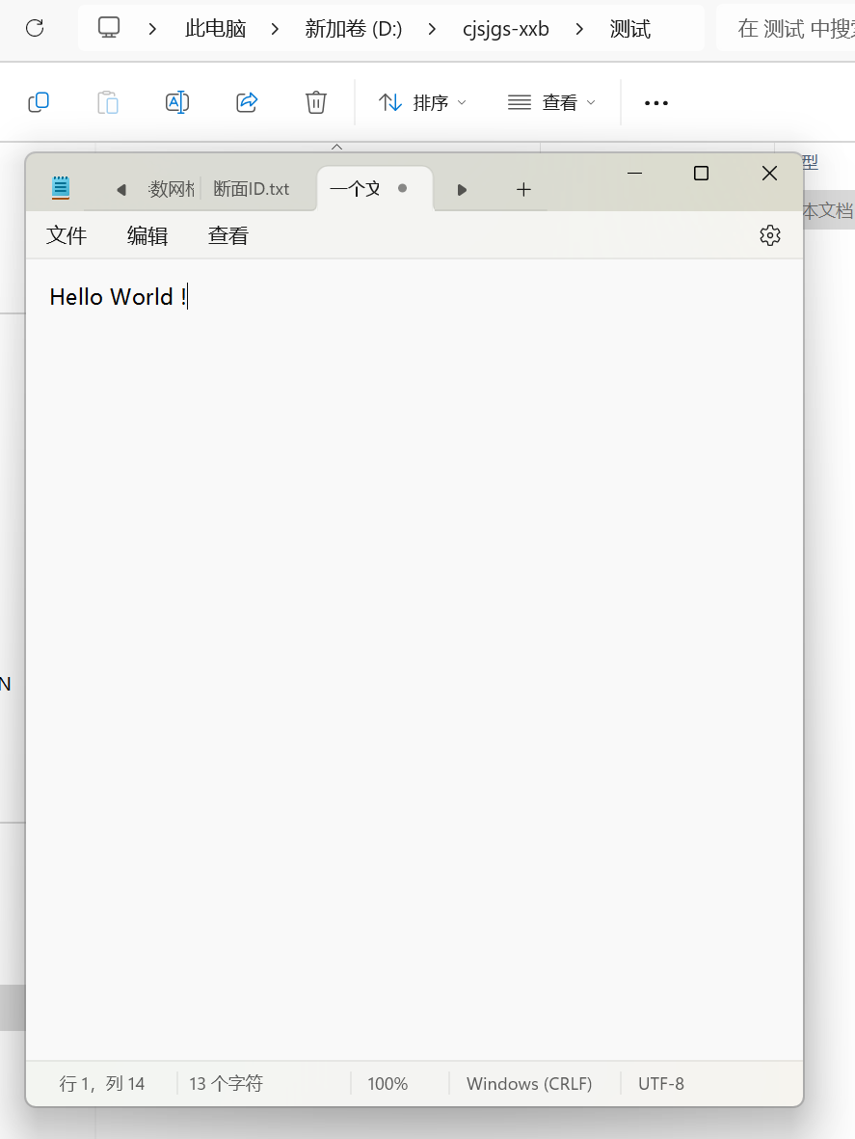Viewport: 855px width, 1139px height.
Task: Open the 查看 view dropdown in Explorer toolbar
Action: tap(551, 102)
